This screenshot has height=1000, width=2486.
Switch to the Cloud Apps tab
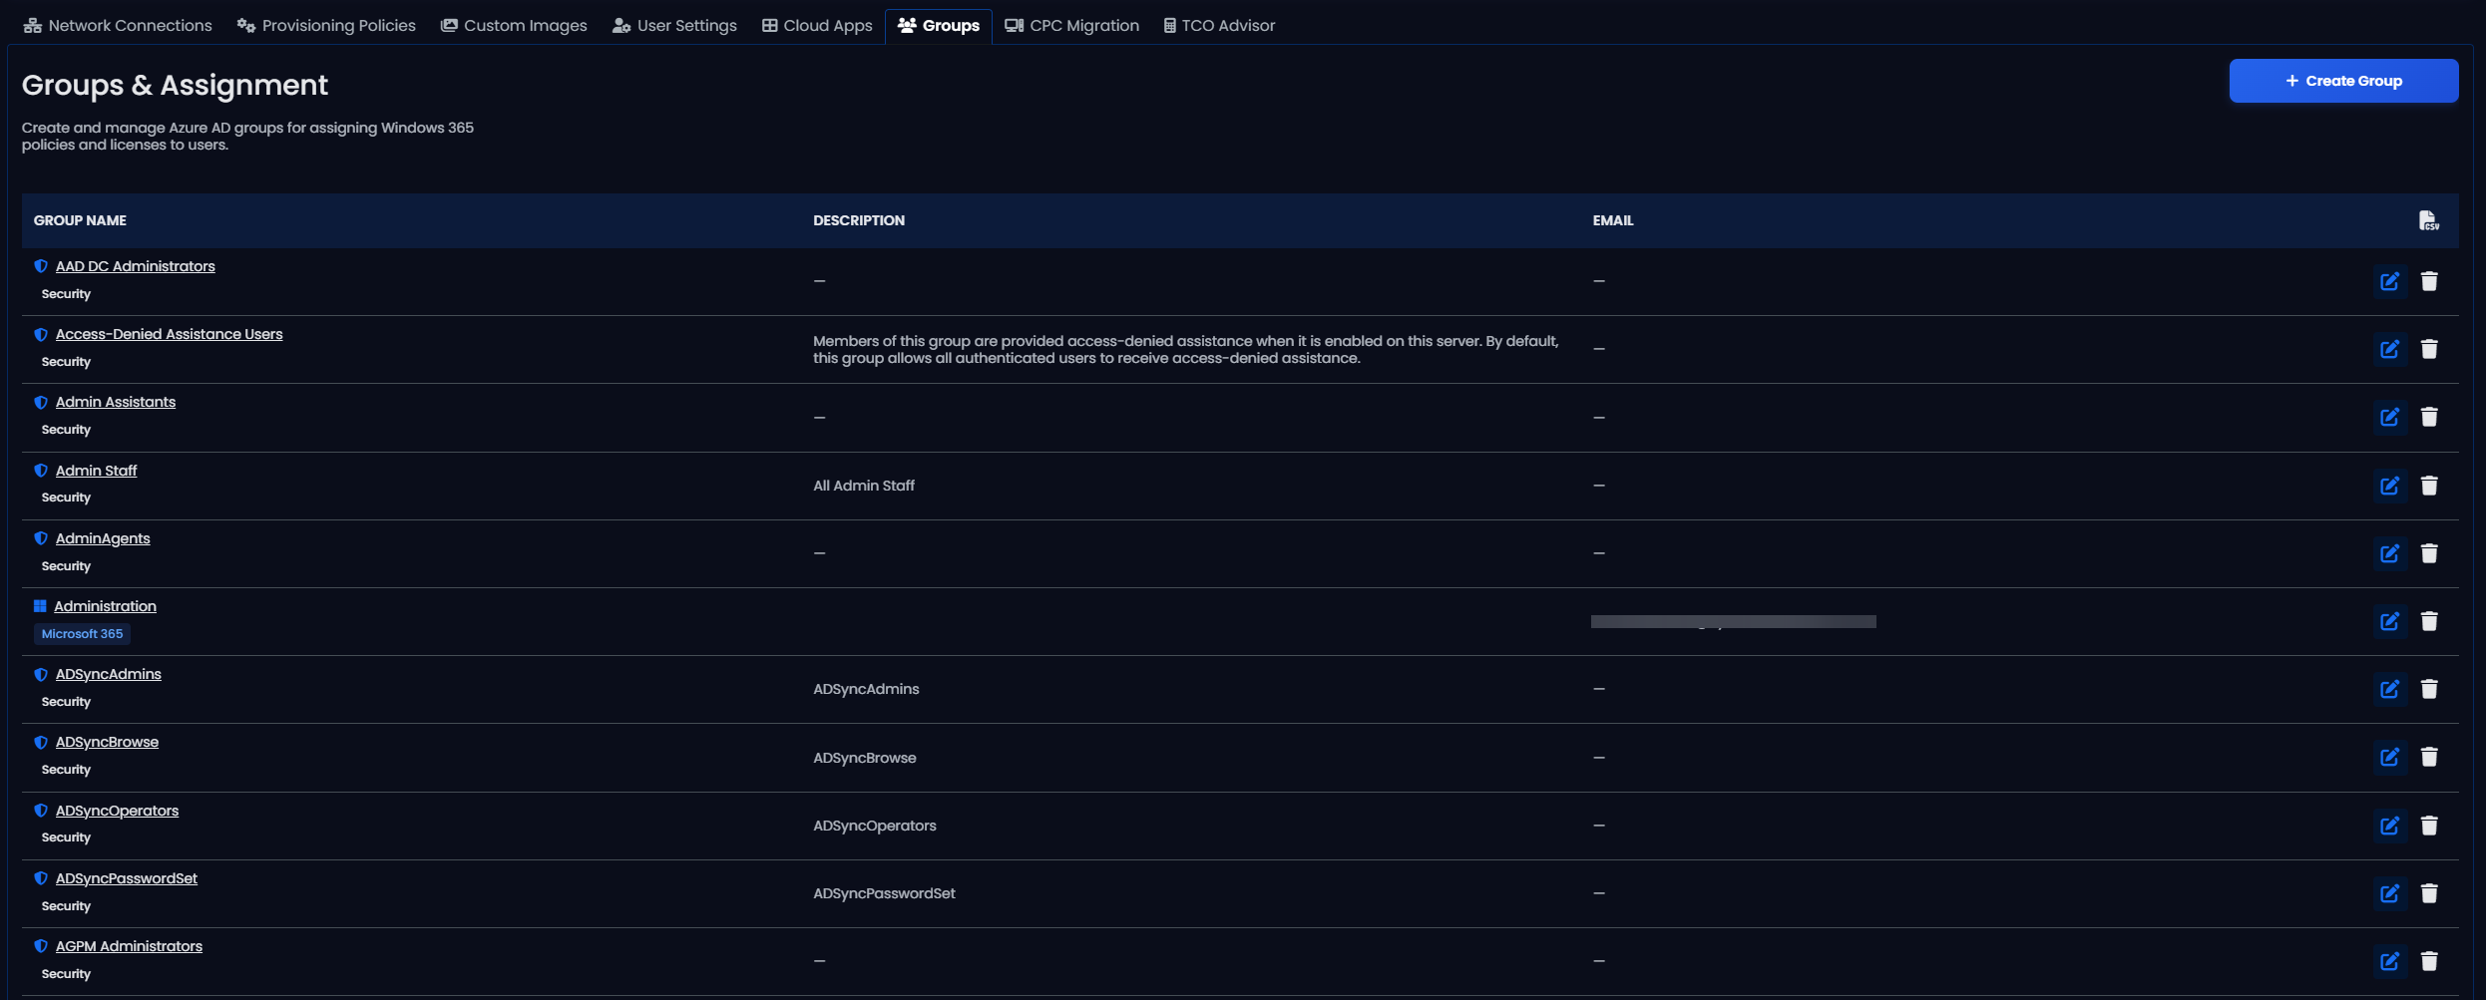pos(817,26)
